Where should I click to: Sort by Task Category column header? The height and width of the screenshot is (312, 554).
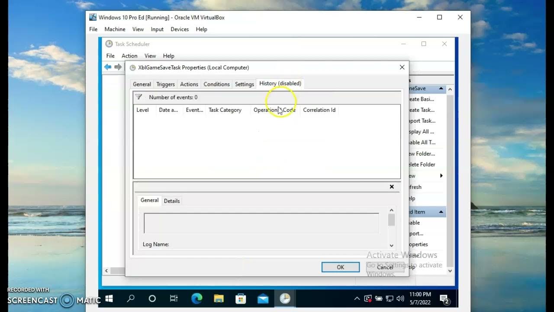click(x=225, y=110)
